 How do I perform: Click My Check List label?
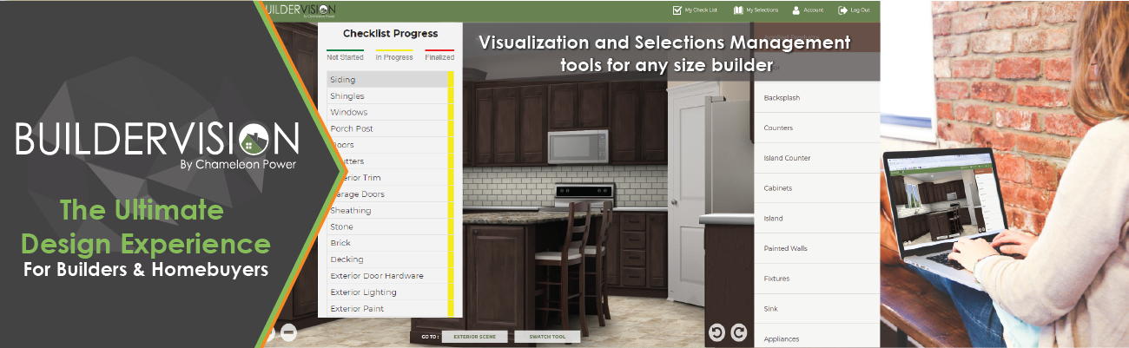(701, 10)
